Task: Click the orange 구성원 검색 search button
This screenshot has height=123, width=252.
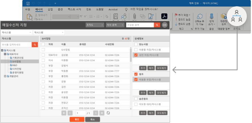Action: 157,25
